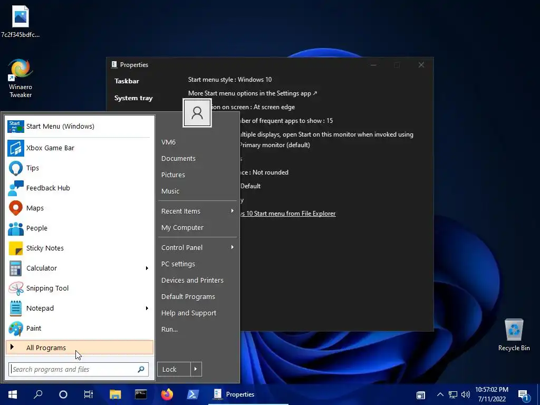
Task: Click the Windows Start button on taskbar
Action: click(13, 394)
